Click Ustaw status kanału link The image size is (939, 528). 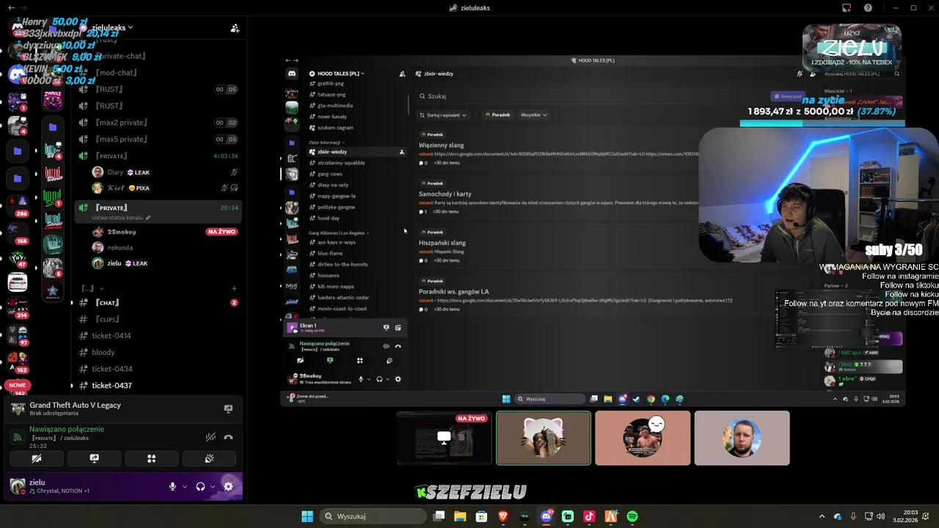click(x=121, y=218)
